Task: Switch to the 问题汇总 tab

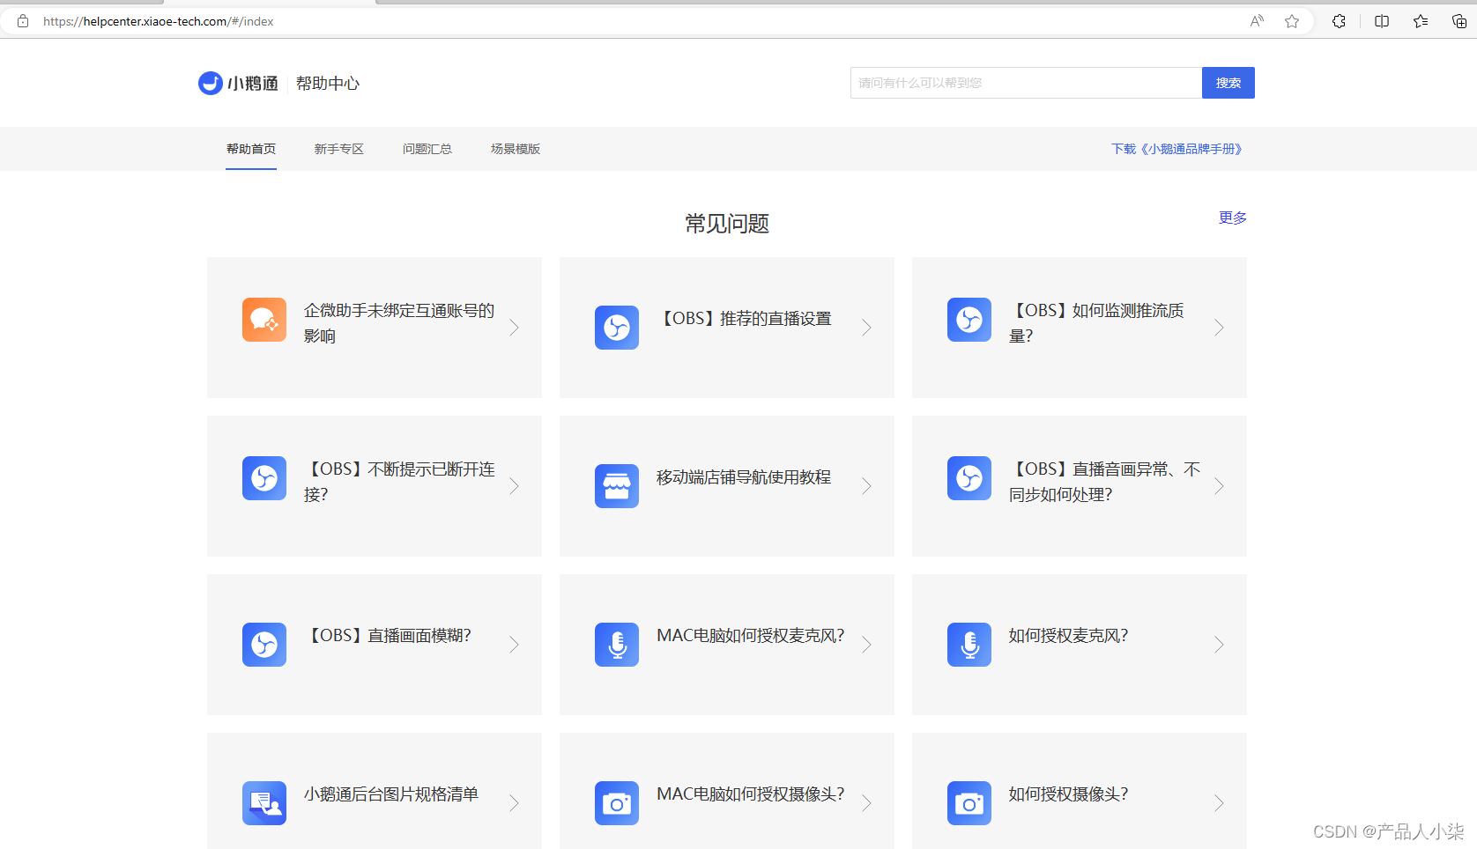Action: click(427, 149)
